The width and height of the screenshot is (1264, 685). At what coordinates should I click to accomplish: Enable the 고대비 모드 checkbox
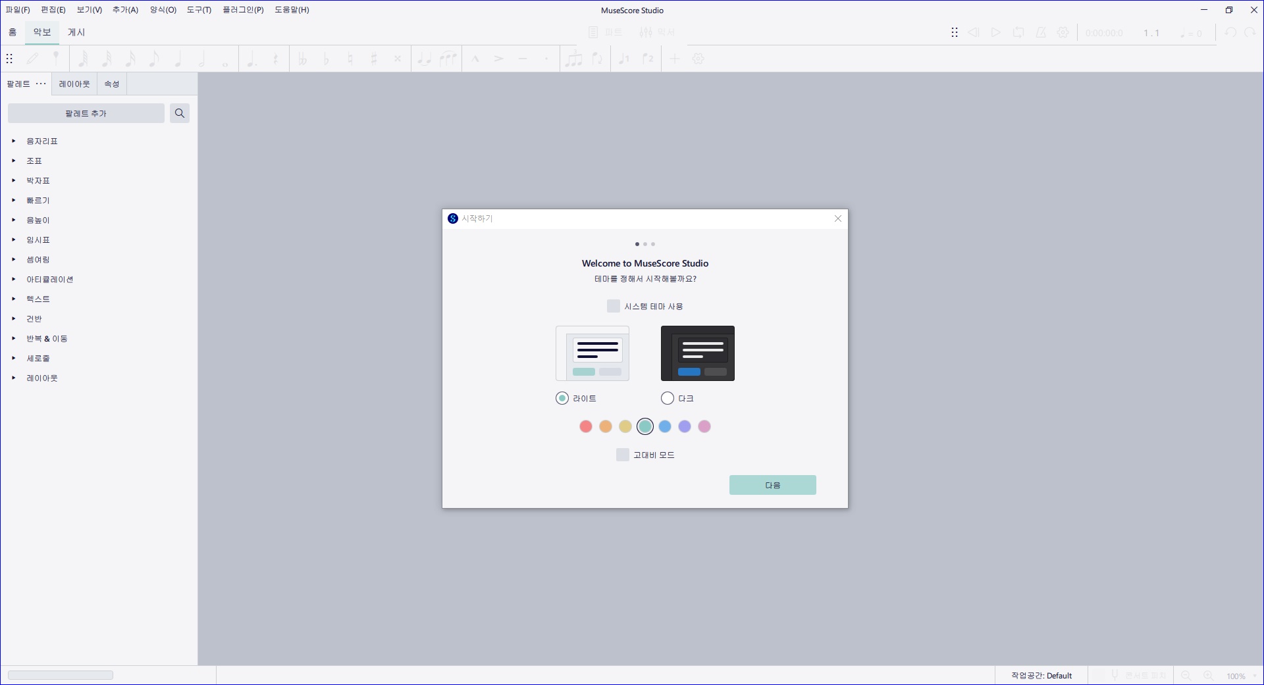623,455
